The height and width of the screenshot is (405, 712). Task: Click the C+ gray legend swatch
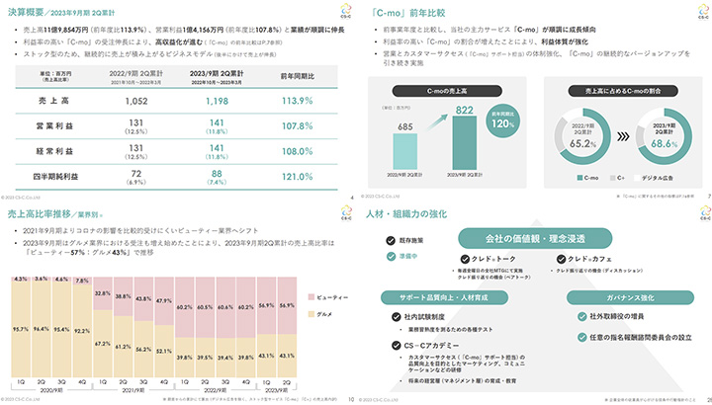pos(612,178)
